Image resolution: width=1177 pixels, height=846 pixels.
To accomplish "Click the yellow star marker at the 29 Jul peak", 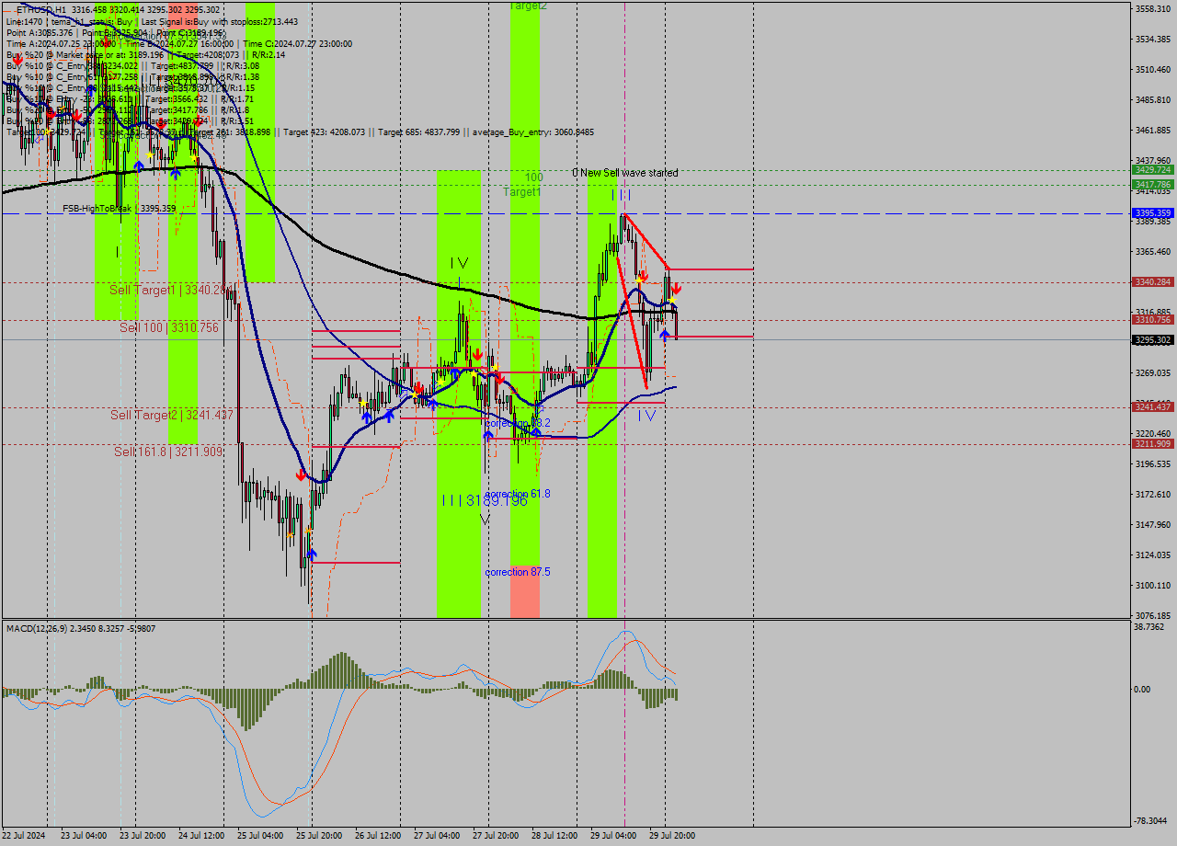I will (639, 280).
